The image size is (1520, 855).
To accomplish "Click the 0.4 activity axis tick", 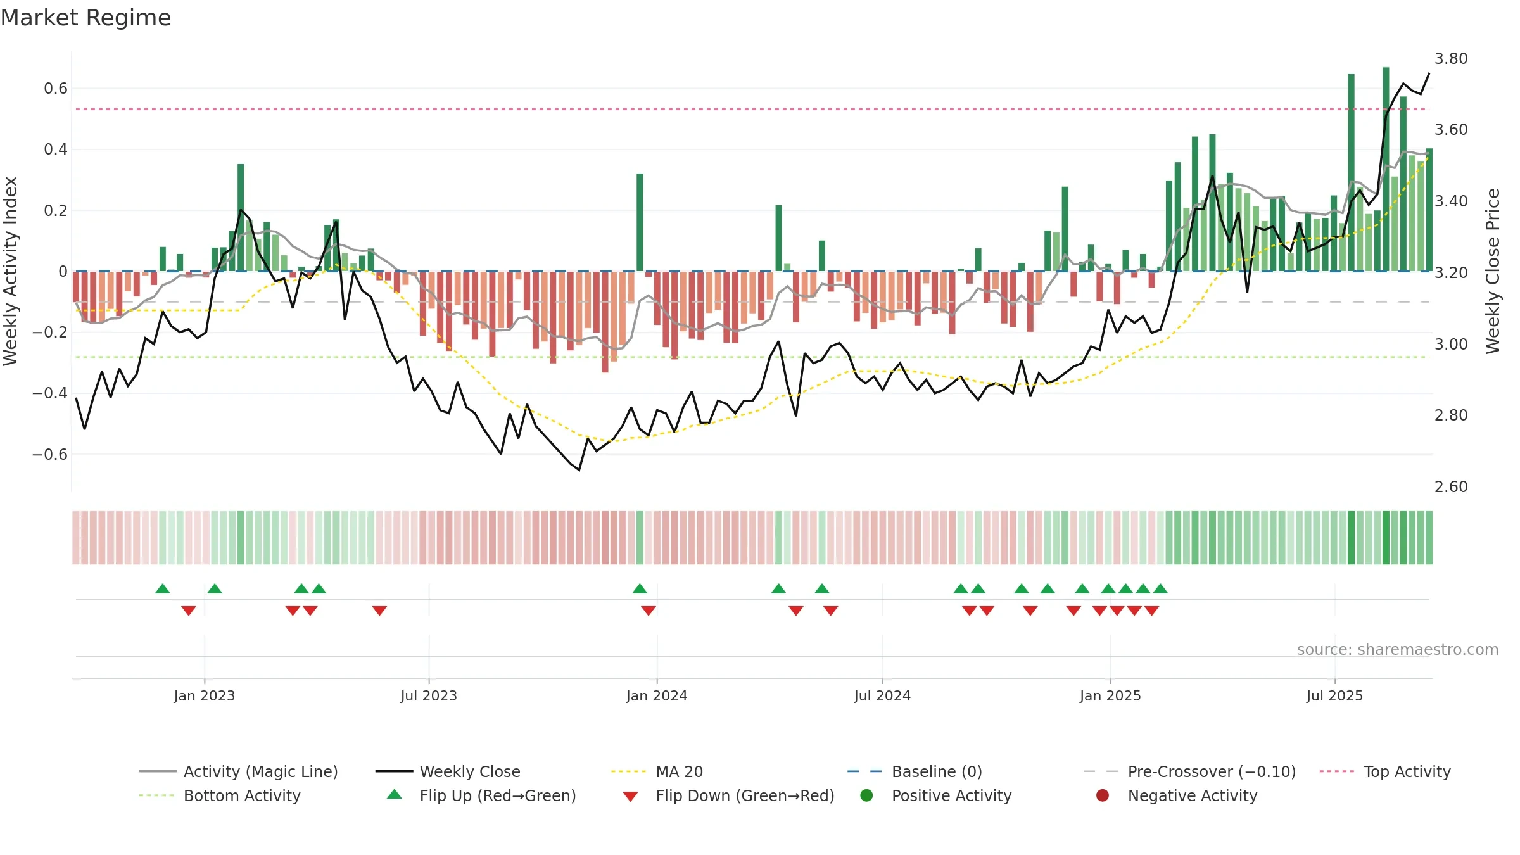I will point(56,149).
